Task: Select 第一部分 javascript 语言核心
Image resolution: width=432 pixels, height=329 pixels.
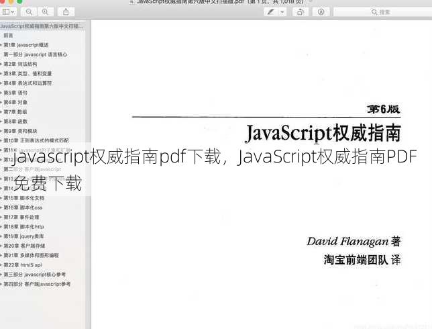Action: 36,54
